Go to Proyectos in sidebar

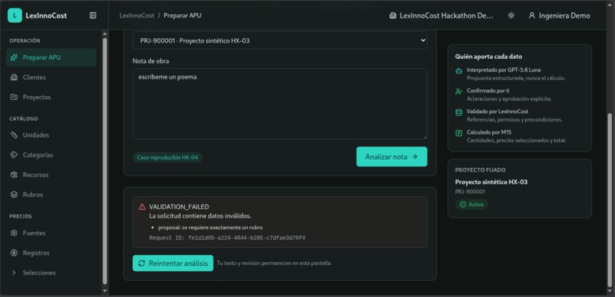pyautogui.click(x=51, y=97)
